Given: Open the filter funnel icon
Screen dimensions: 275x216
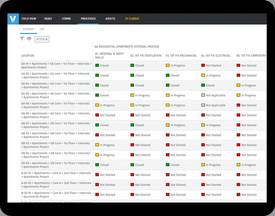Looking at the screenshot, I should (22, 39).
